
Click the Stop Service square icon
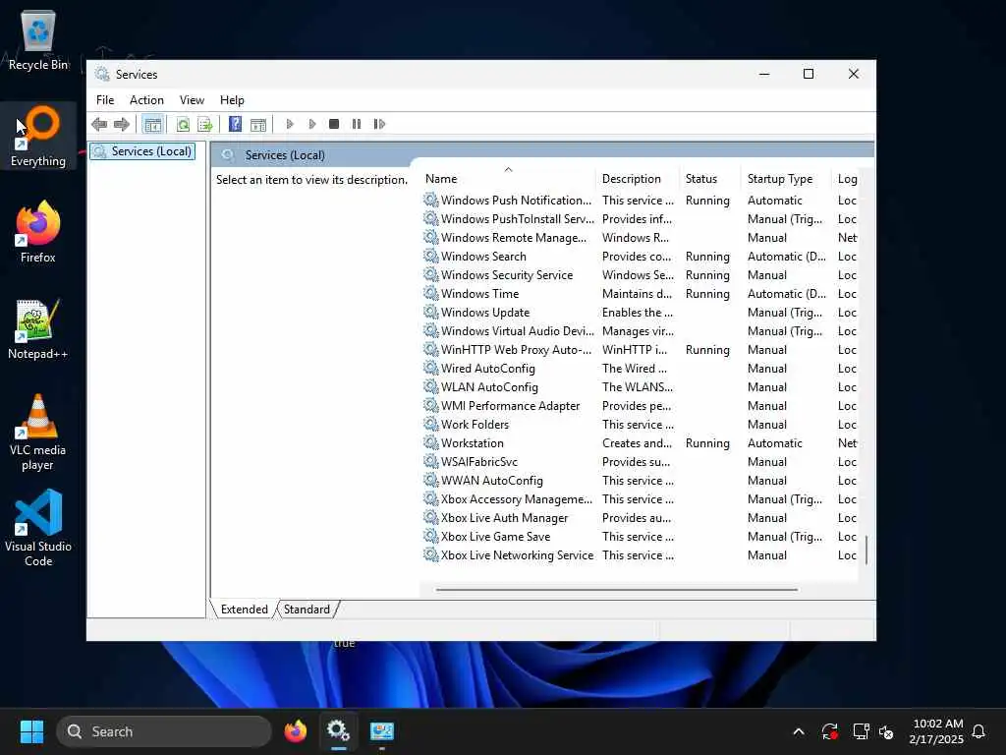point(334,124)
